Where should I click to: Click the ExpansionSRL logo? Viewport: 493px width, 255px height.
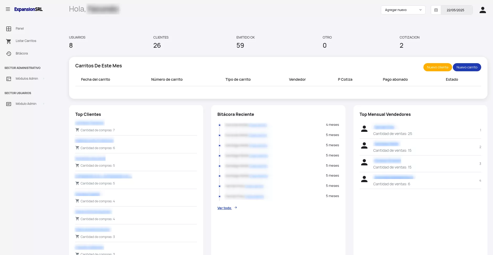tap(28, 9)
